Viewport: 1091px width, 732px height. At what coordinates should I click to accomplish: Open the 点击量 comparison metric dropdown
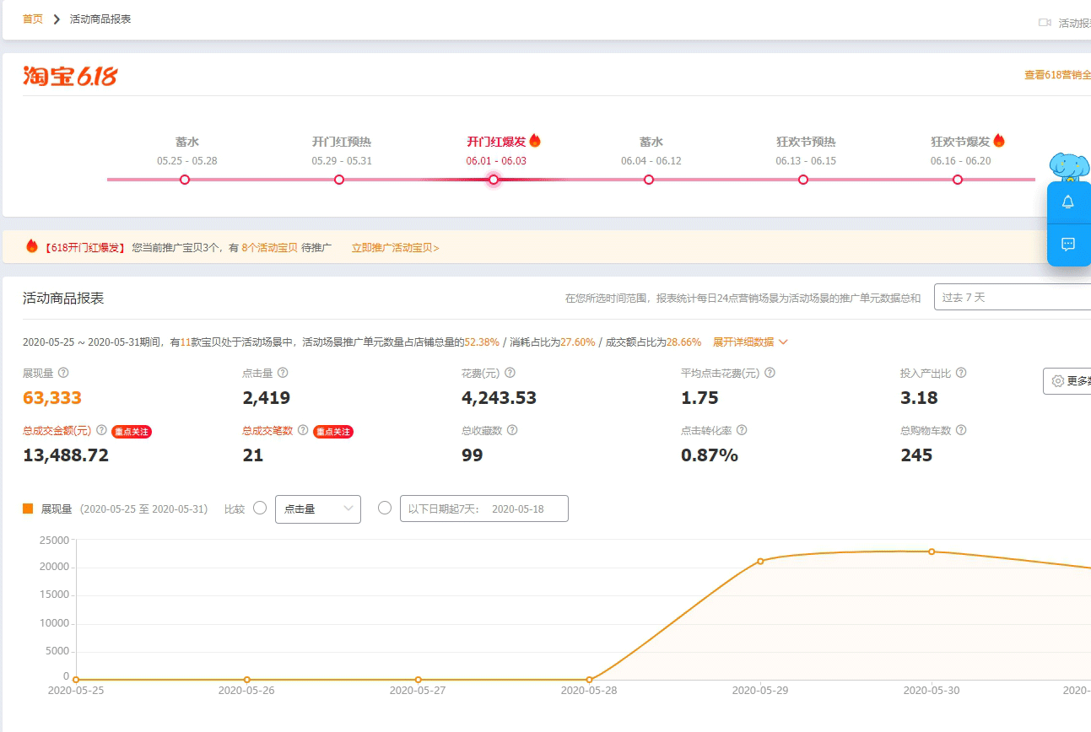(318, 509)
